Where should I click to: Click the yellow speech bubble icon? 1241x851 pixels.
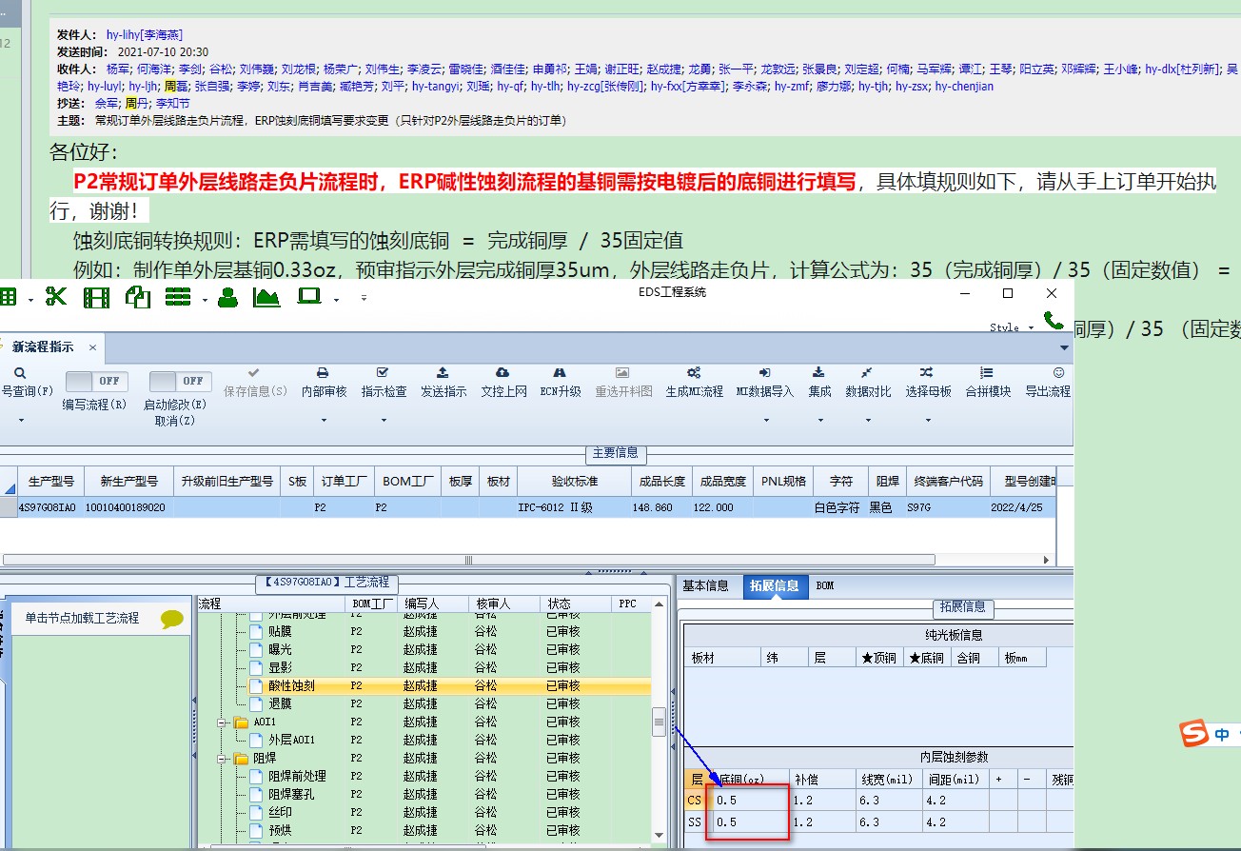click(x=171, y=620)
